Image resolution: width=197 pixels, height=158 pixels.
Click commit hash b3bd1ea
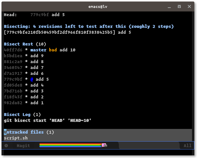tap(13, 56)
